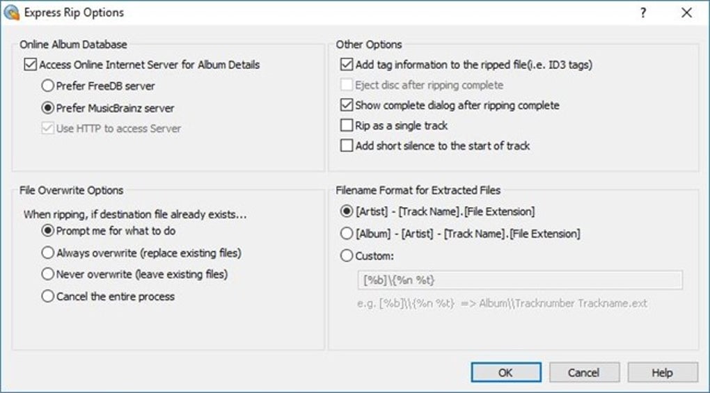Select Cancel the entire process option
The width and height of the screenshot is (710, 393).
coord(47,296)
